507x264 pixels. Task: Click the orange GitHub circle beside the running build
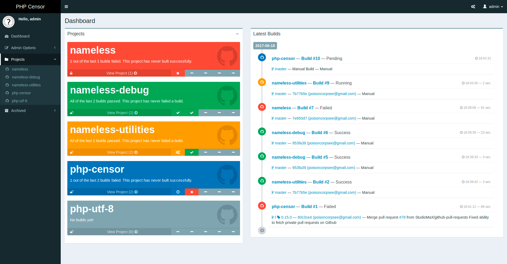[262, 82]
